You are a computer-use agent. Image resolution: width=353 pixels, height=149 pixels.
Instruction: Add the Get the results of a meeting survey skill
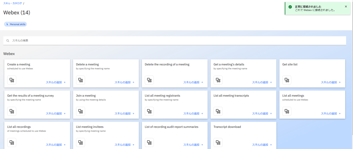56,114
